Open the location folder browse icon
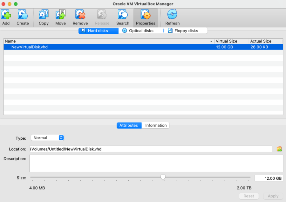The height and width of the screenshot is (202, 286). pyautogui.click(x=279, y=149)
